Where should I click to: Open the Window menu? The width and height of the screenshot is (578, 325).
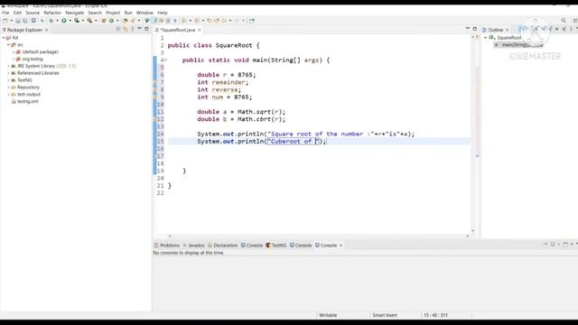click(144, 13)
